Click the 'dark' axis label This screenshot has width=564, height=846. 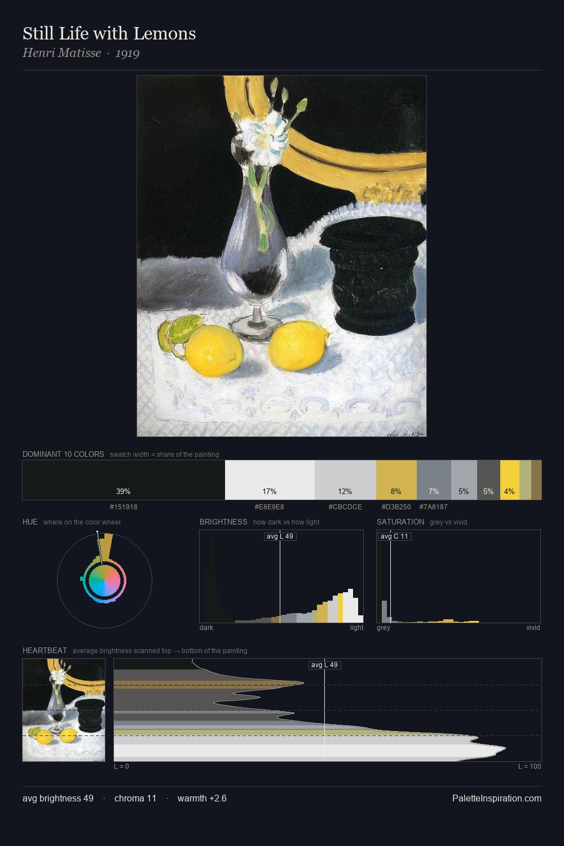click(x=206, y=628)
